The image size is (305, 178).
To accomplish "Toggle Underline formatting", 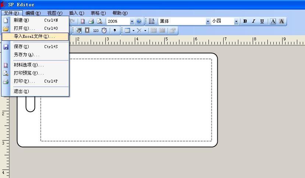I will pos(262,21).
